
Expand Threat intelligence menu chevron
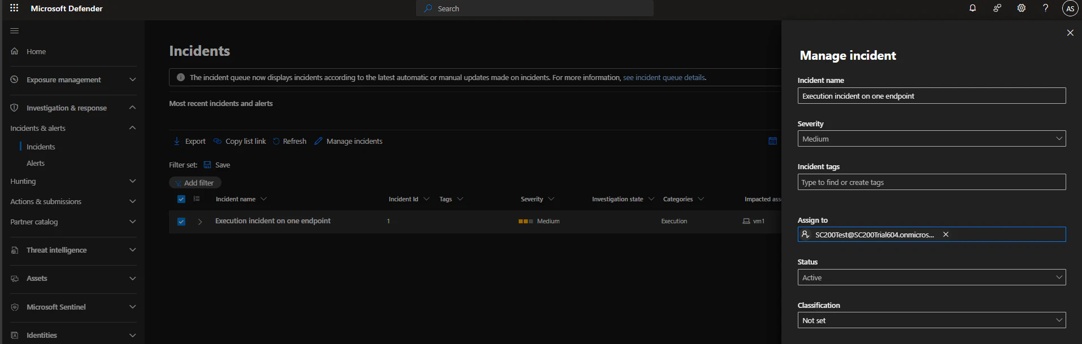coord(133,250)
